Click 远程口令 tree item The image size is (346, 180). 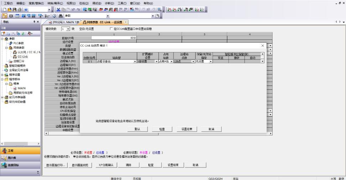point(19,61)
